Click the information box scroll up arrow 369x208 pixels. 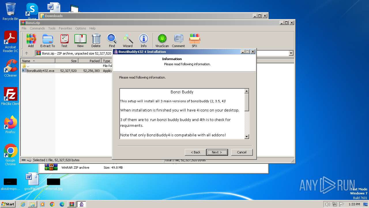click(x=246, y=91)
